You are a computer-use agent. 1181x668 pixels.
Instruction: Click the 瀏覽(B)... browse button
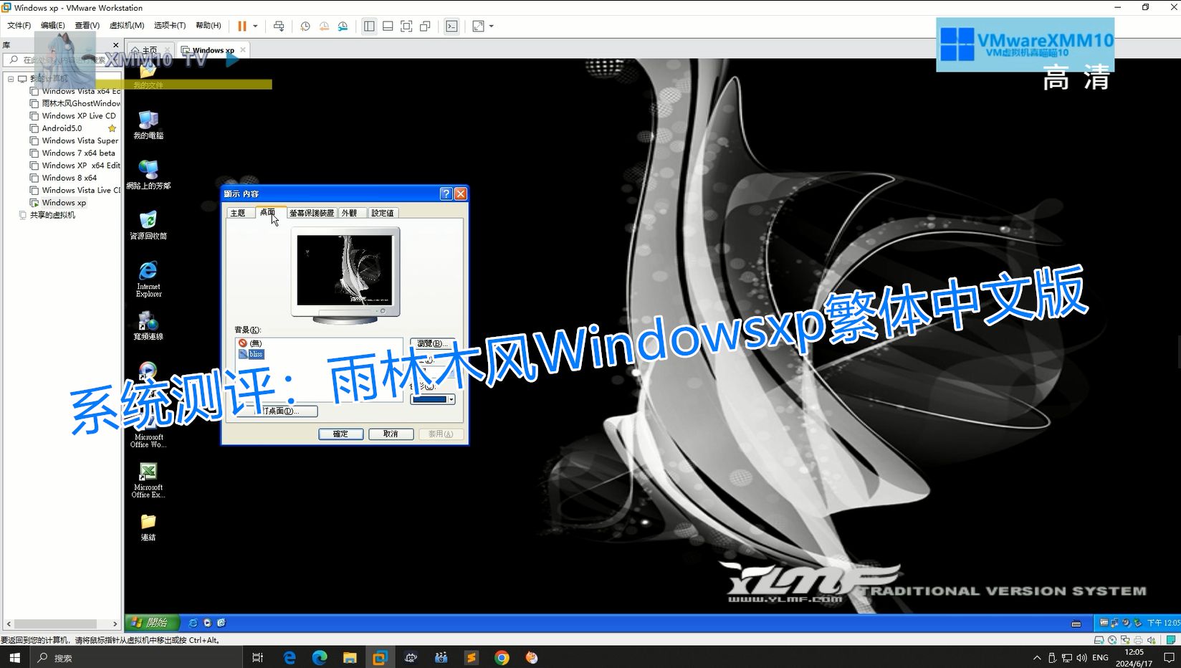[432, 343]
